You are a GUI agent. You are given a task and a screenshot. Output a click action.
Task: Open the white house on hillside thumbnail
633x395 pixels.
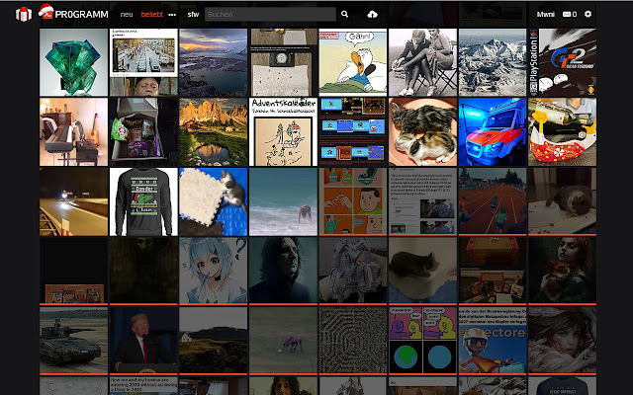coord(214,341)
